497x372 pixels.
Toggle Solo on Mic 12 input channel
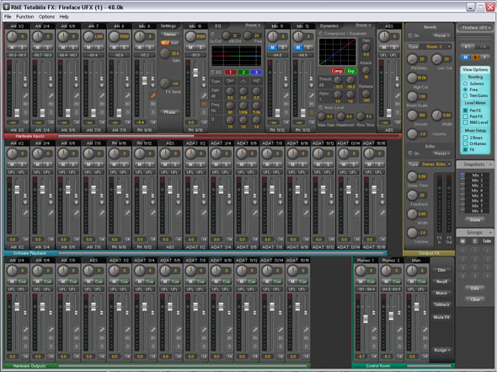tap(307, 47)
